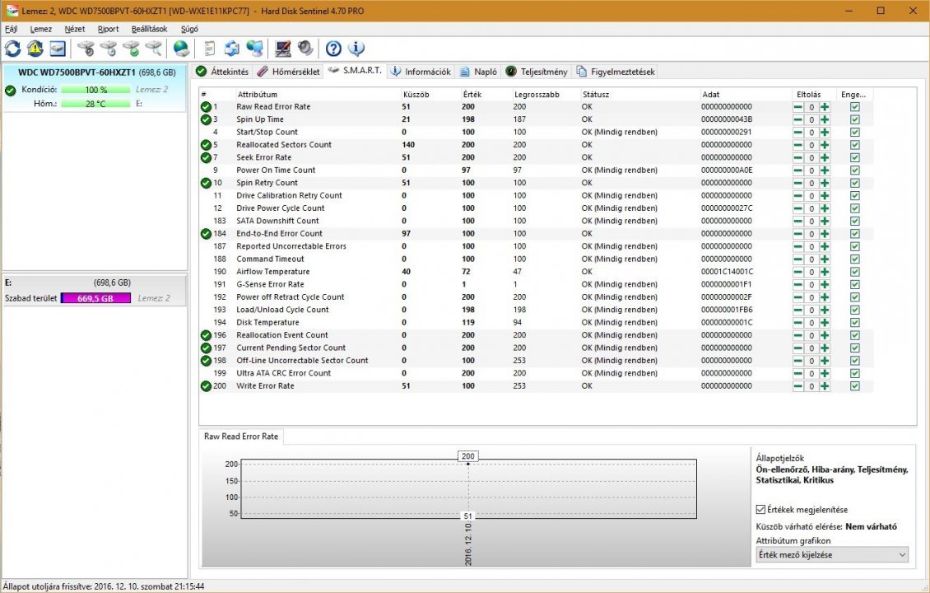This screenshot has width=930, height=593.
Task: Click green check icon beside Write Error Rate
Action: click(x=206, y=385)
